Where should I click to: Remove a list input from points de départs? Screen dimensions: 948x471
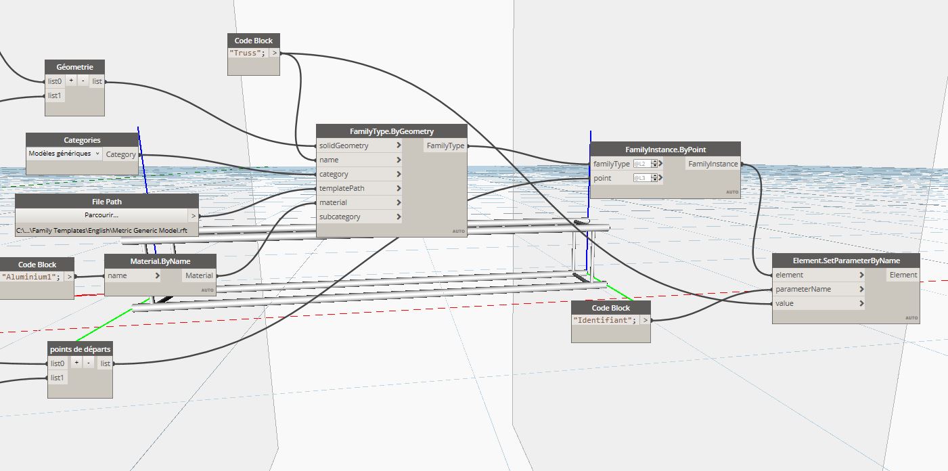(89, 363)
